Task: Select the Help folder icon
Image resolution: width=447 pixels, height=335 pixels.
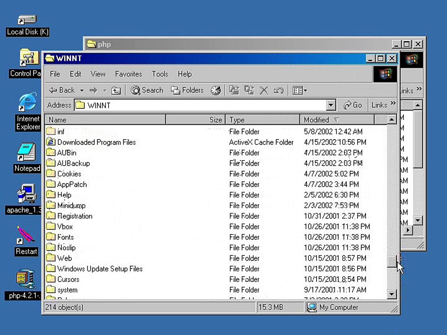Action: 51,194
